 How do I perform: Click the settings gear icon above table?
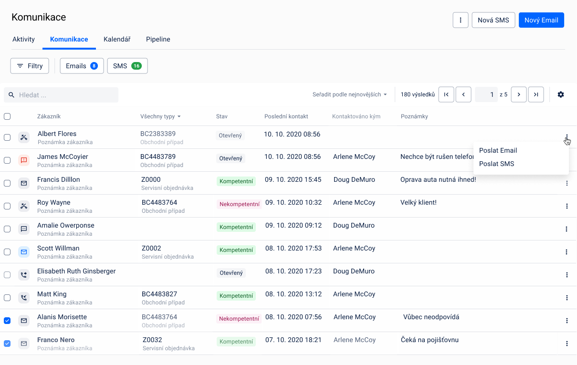[561, 94]
